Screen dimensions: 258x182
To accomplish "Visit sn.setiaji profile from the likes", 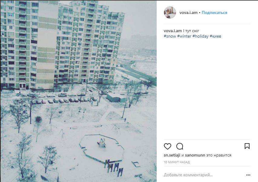I will pyautogui.click(x=172, y=155).
